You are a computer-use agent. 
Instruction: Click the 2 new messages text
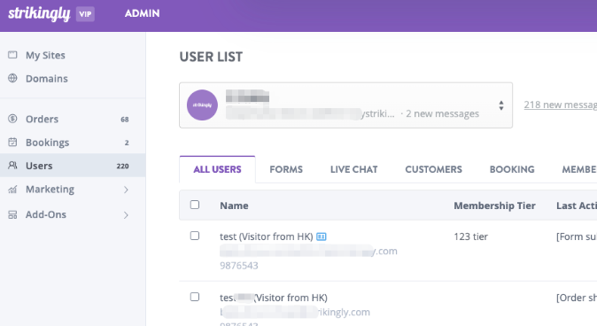[442, 114]
